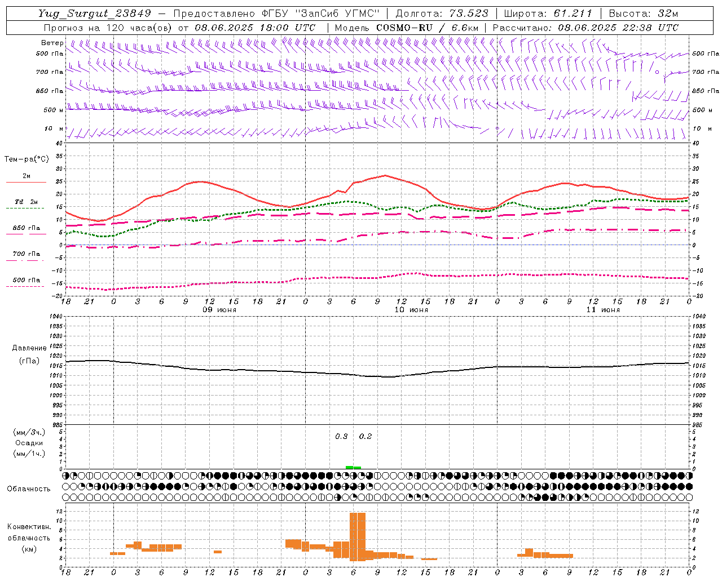Click the 0.2 precipitation value
Screen dimensions: 722x577
(x=366, y=437)
